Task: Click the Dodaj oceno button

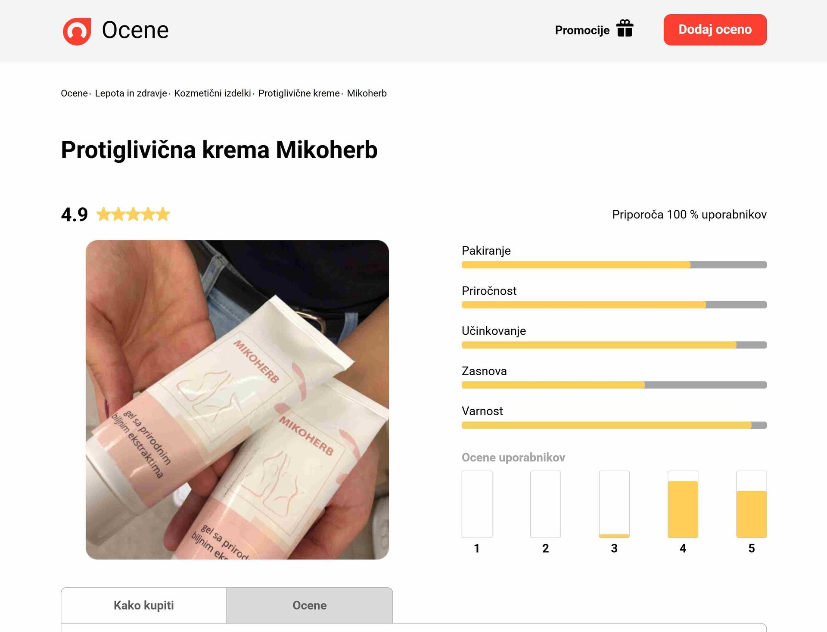Action: pos(715,30)
